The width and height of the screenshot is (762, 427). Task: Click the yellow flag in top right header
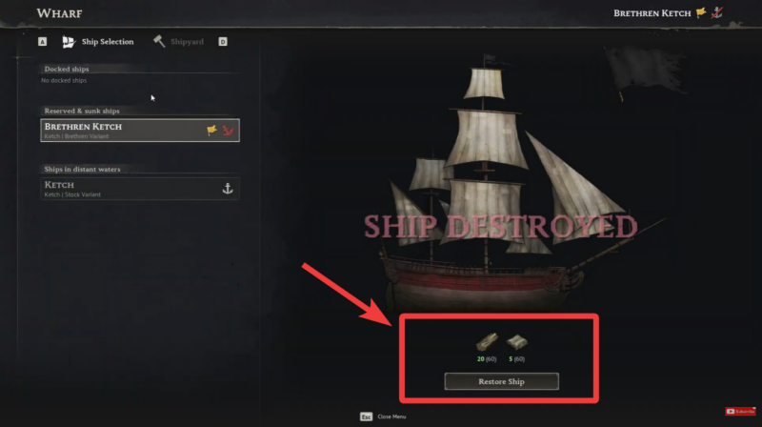[701, 13]
